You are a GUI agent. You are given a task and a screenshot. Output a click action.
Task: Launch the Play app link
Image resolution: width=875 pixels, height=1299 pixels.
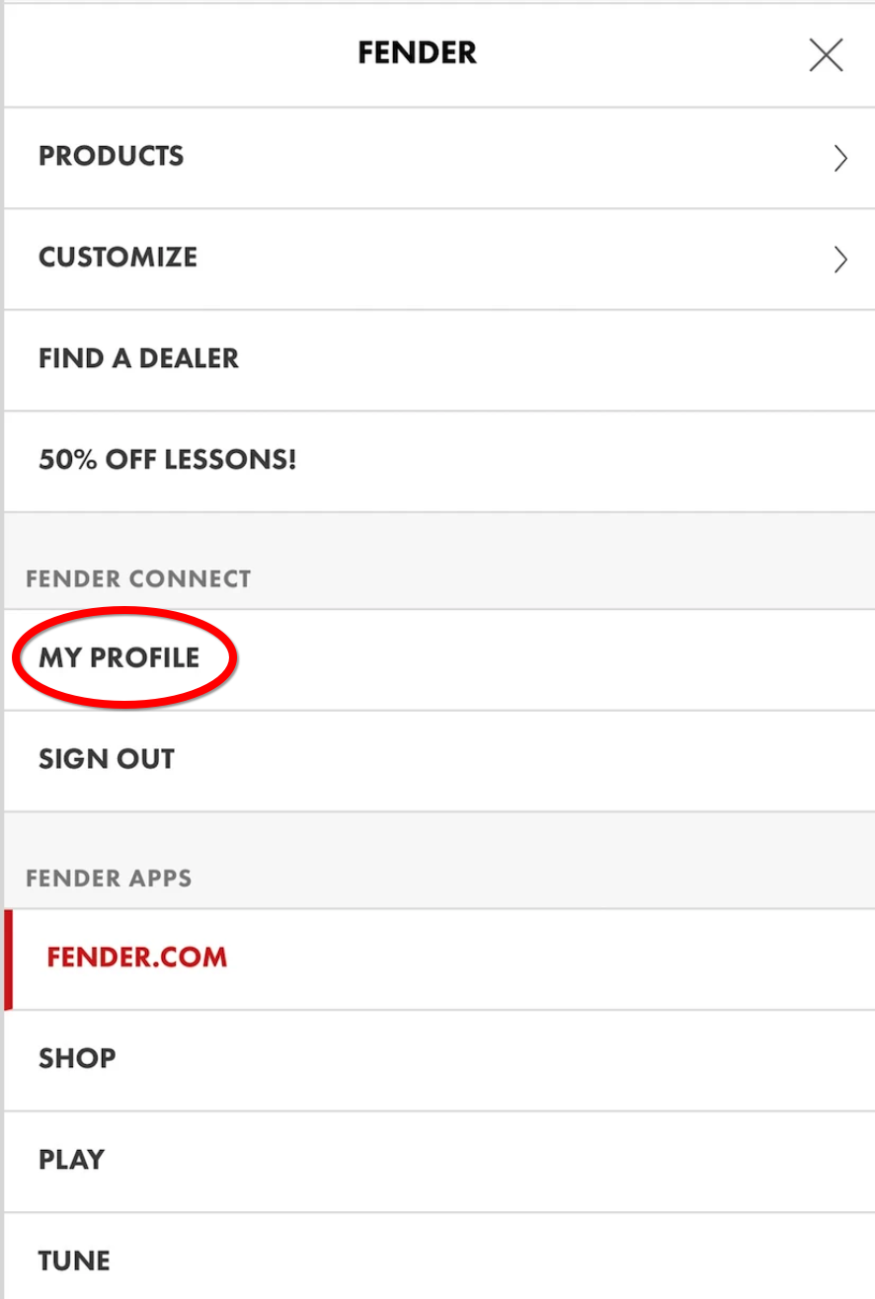point(71,1160)
